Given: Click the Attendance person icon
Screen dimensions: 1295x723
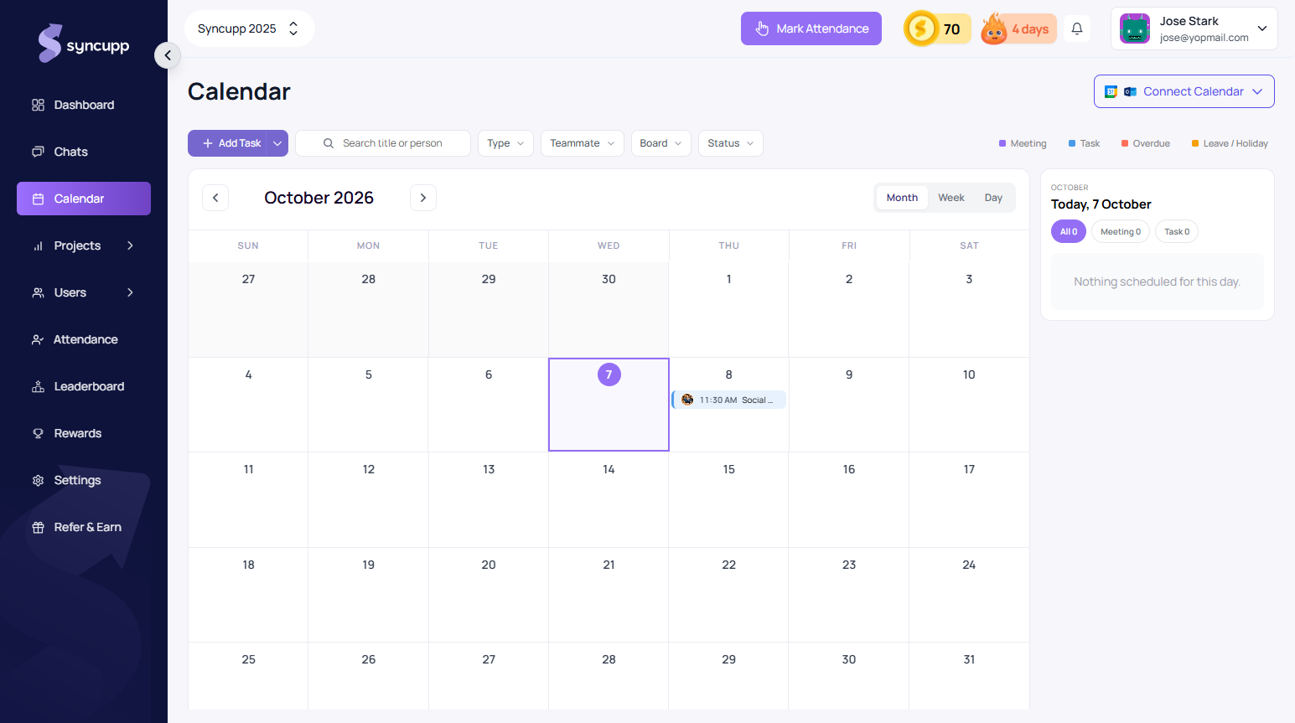Looking at the screenshot, I should 38,339.
